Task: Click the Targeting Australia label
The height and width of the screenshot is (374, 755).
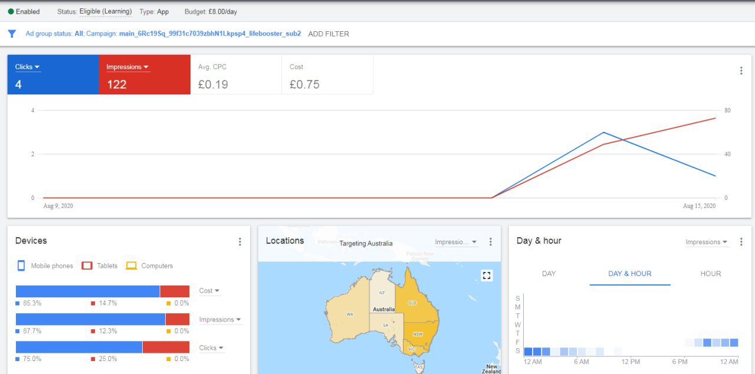Action: 366,244
